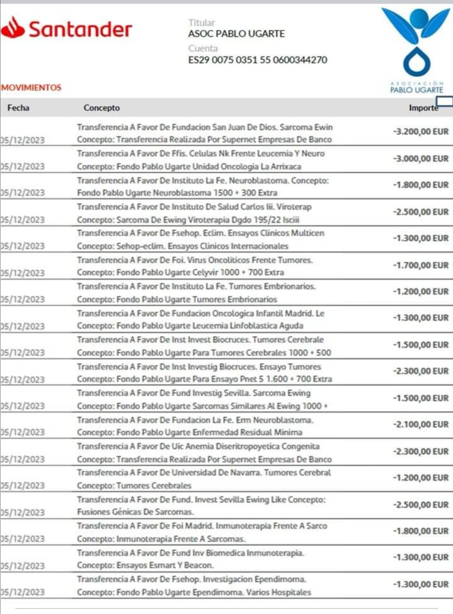Select the Fsehop. Eclim. Ensayos Clinicos Multicen line
453x614 pixels.
200,233
